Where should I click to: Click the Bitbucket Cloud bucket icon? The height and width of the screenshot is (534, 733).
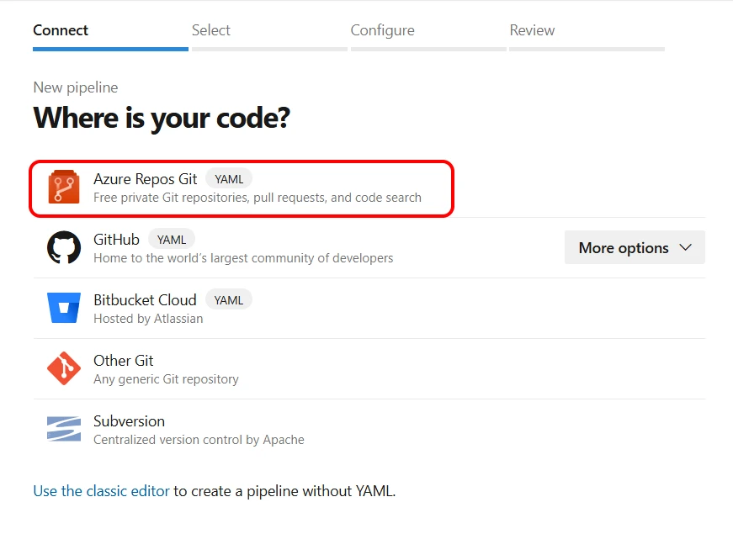point(64,308)
